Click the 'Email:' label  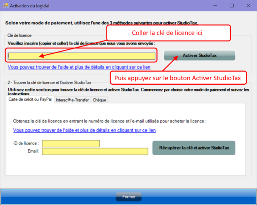[x=33, y=151]
